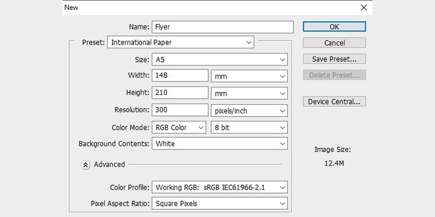Open the Width units dropdown

[249, 76]
